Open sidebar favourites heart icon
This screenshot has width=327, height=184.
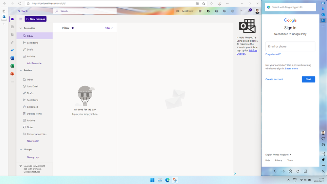(323, 139)
